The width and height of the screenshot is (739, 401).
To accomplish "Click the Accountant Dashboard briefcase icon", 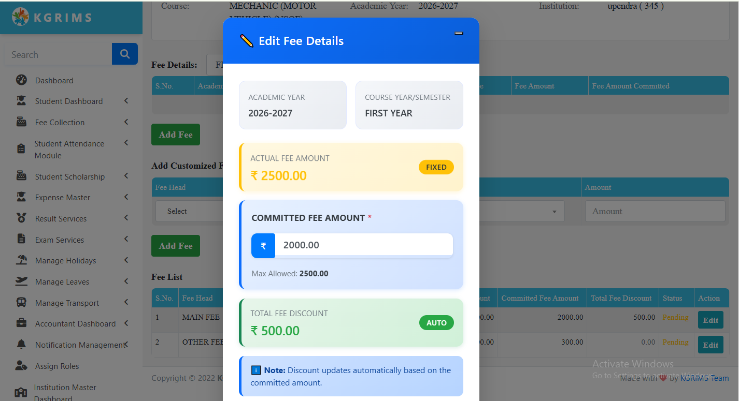I will pos(21,323).
